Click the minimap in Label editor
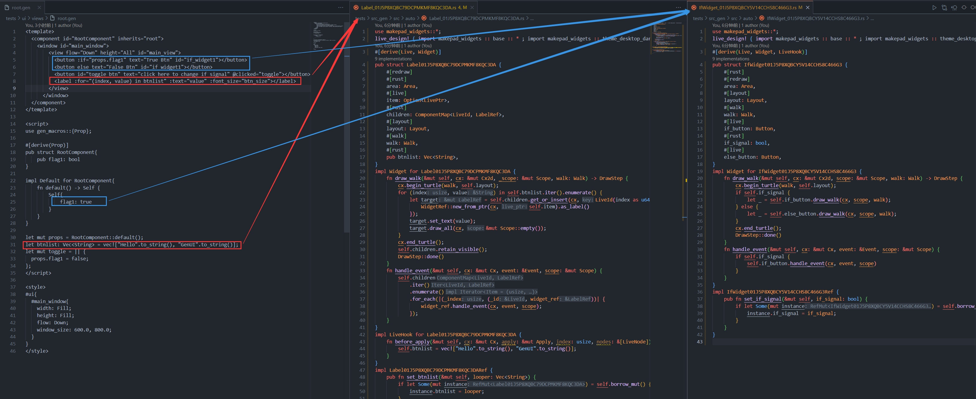Screen dimensions: 976x399 pyautogui.click(x=666, y=38)
